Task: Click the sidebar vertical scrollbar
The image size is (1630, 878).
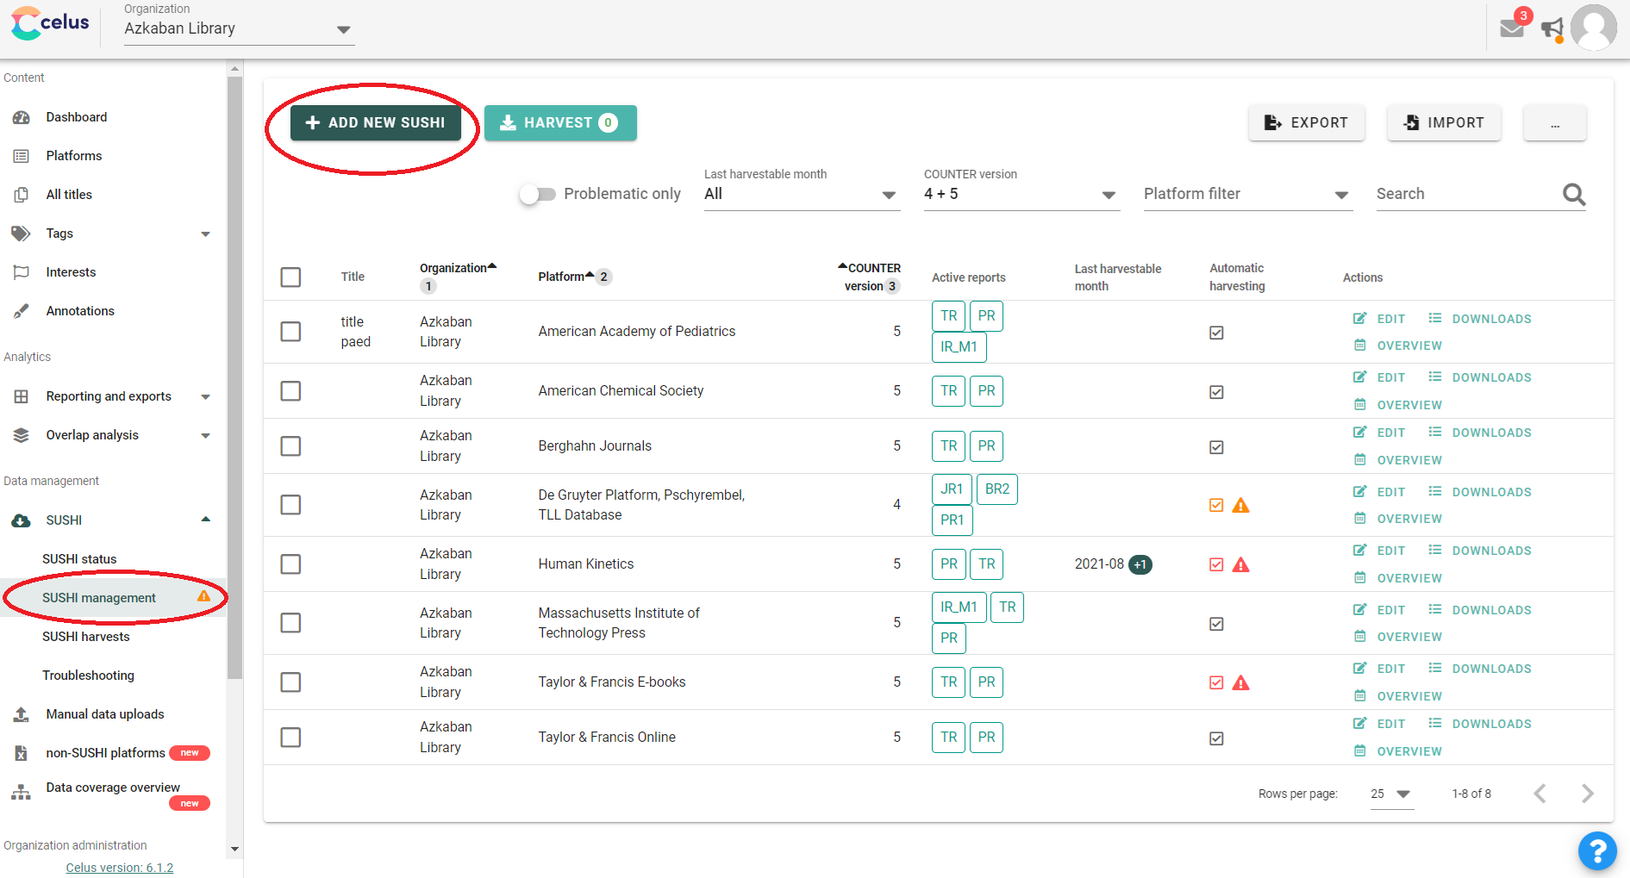Action: click(x=234, y=379)
